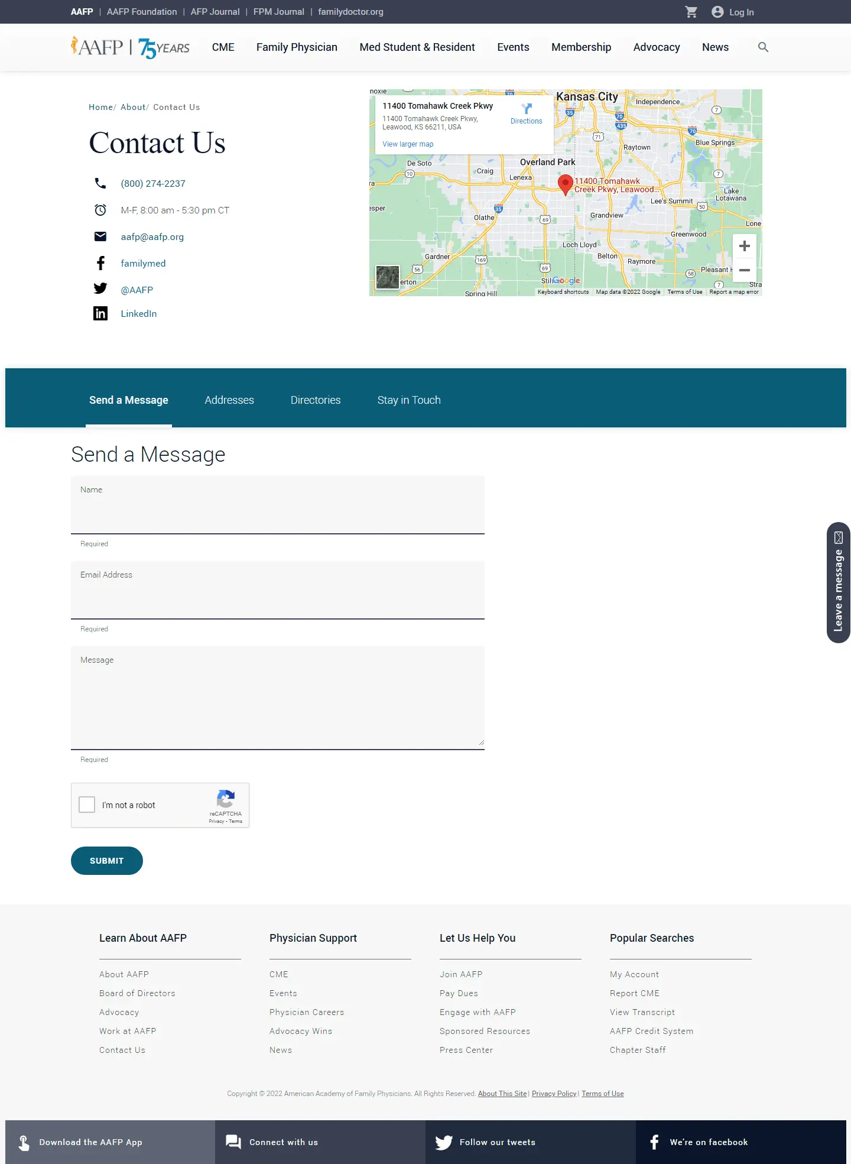The image size is (851, 1164).
Task: Check the I'm not a robot checkbox
Action: click(87, 805)
